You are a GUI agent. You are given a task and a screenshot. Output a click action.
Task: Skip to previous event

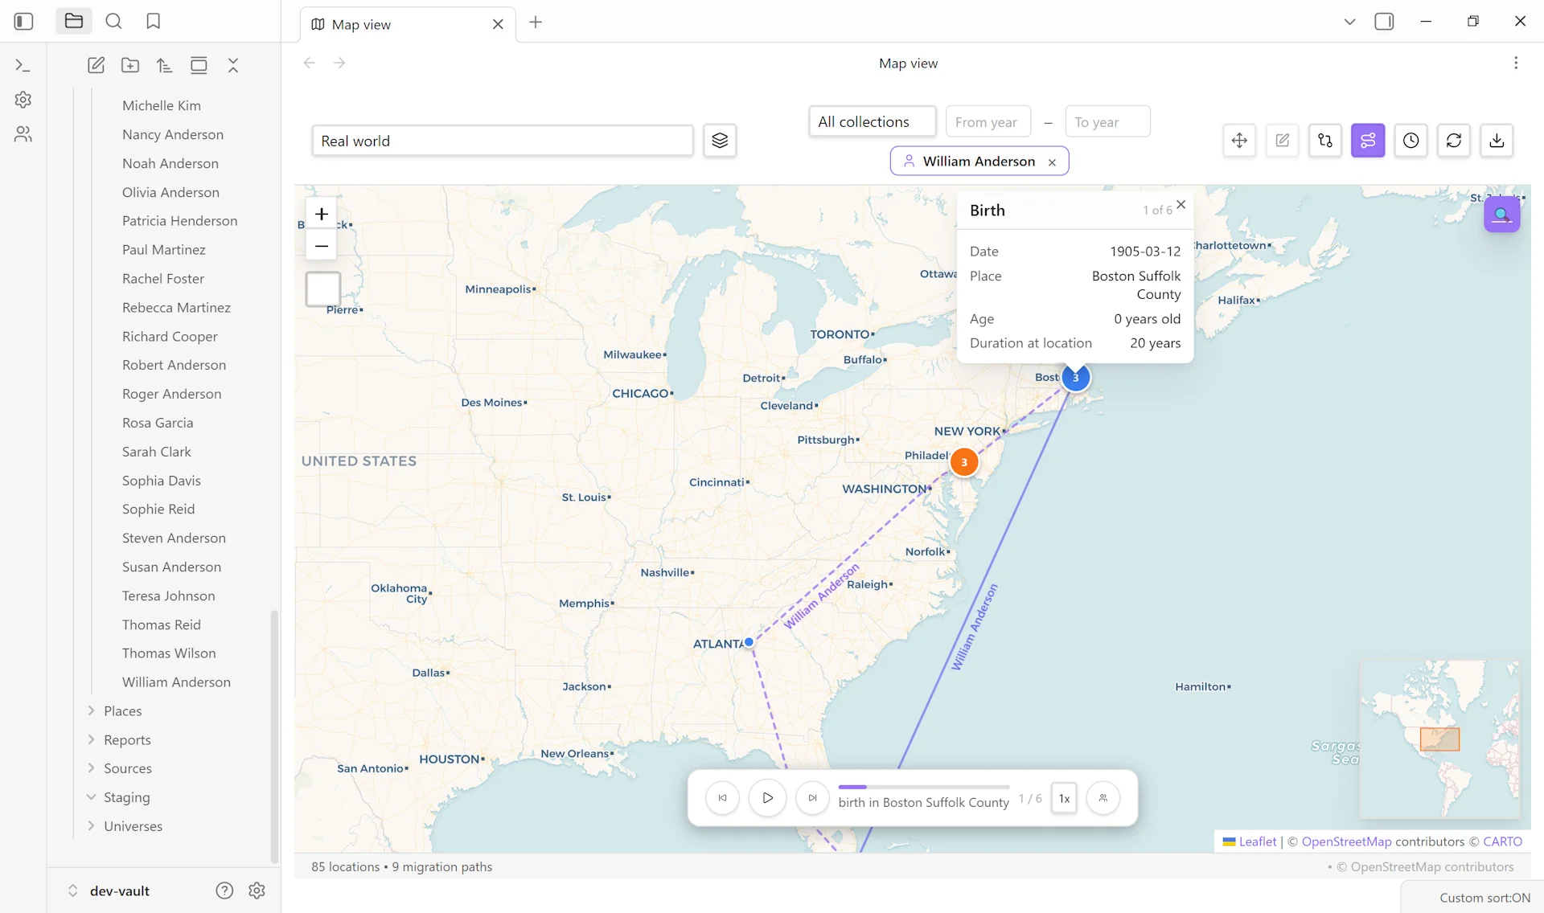pyautogui.click(x=722, y=798)
